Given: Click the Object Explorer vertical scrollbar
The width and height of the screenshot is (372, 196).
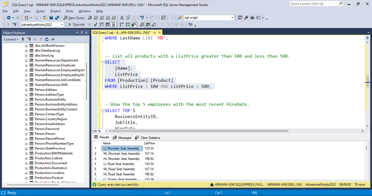Looking at the screenshot, I should click(87, 81).
